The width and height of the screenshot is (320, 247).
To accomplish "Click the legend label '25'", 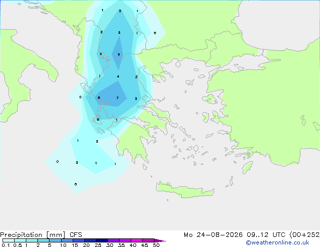I will click(98, 245).
